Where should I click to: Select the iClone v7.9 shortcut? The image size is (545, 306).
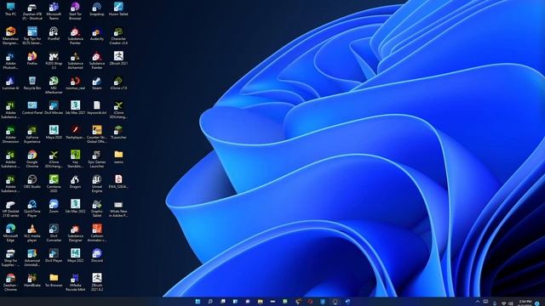pos(118,83)
